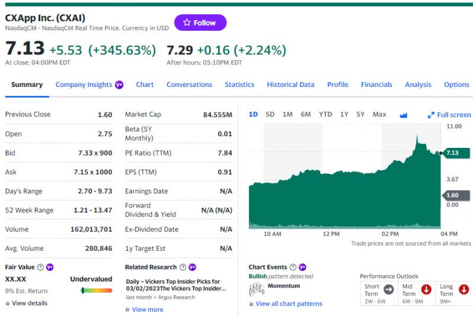The height and width of the screenshot is (317, 473).
Task: Go to the Statistics tab
Action: click(239, 85)
